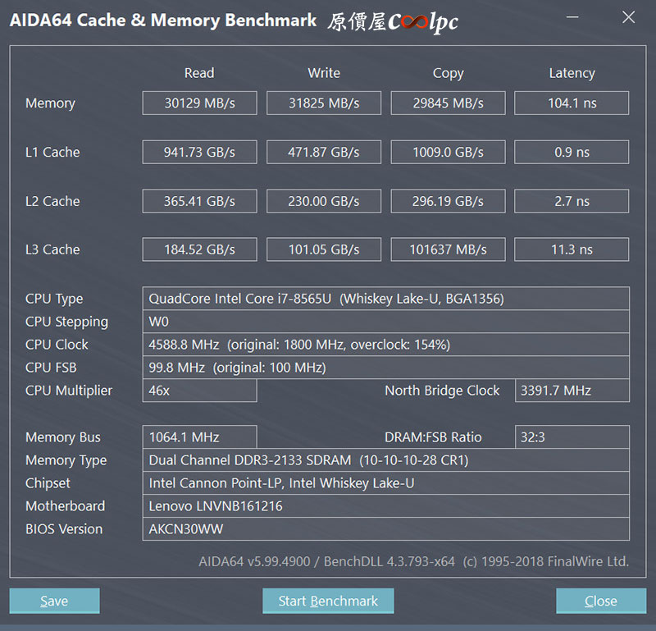Image resolution: width=656 pixels, height=631 pixels.
Task: Click the Memory Type label
Action: tap(66, 461)
